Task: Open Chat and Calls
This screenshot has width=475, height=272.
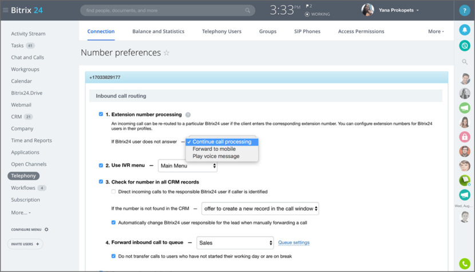Action: 27,57
